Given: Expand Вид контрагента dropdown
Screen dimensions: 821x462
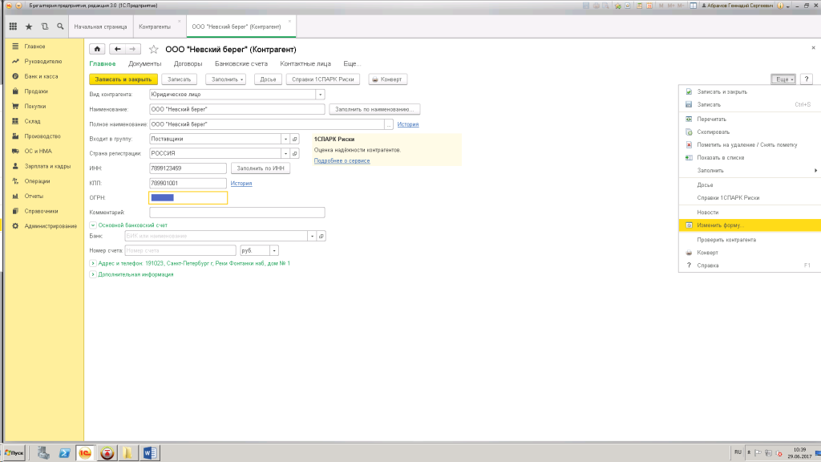Looking at the screenshot, I should 320,95.
